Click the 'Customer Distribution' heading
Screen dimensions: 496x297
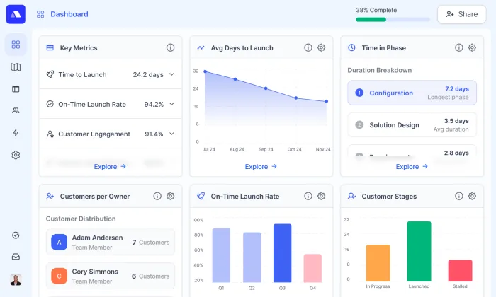81,219
